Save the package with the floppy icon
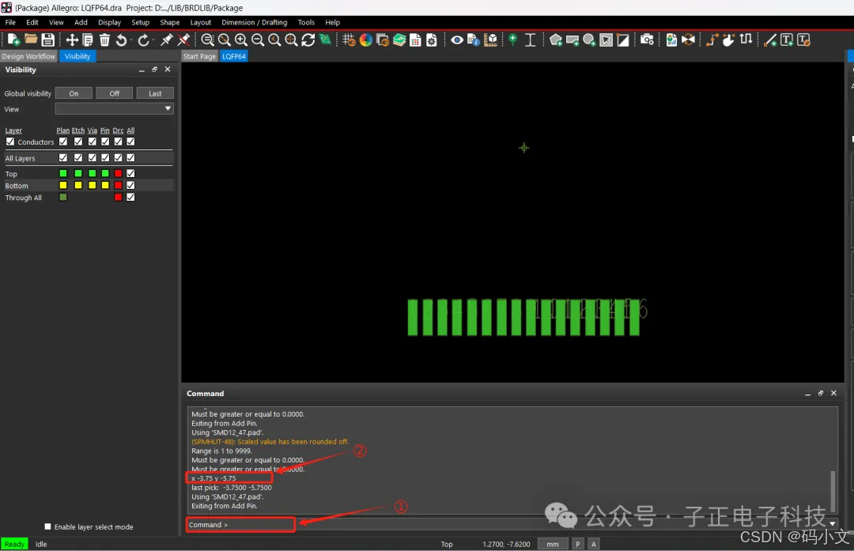This screenshot has height=551, width=854. (48, 40)
